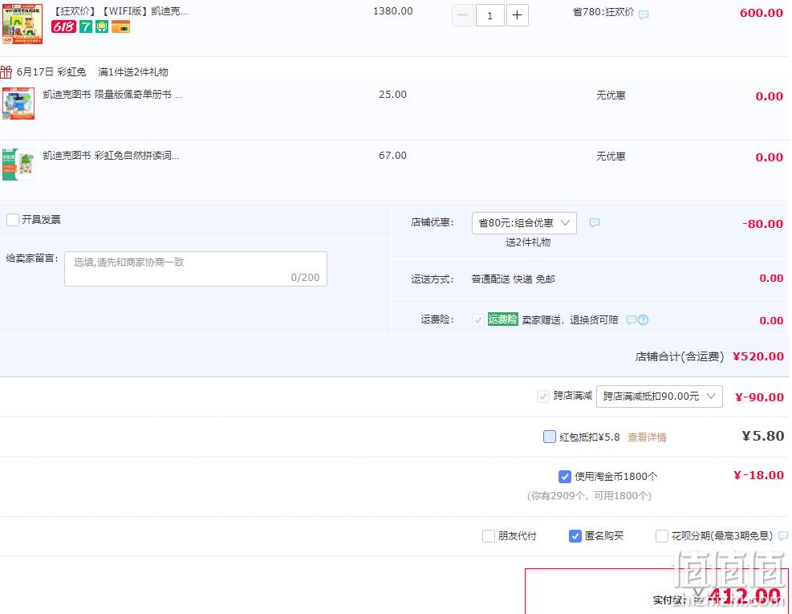Toggle the 运费险 checkbox
Screen dimensions: 792x614
pos(477,320)
